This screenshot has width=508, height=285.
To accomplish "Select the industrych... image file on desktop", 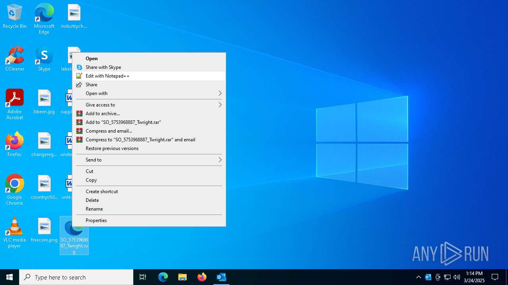I will 74,17.
